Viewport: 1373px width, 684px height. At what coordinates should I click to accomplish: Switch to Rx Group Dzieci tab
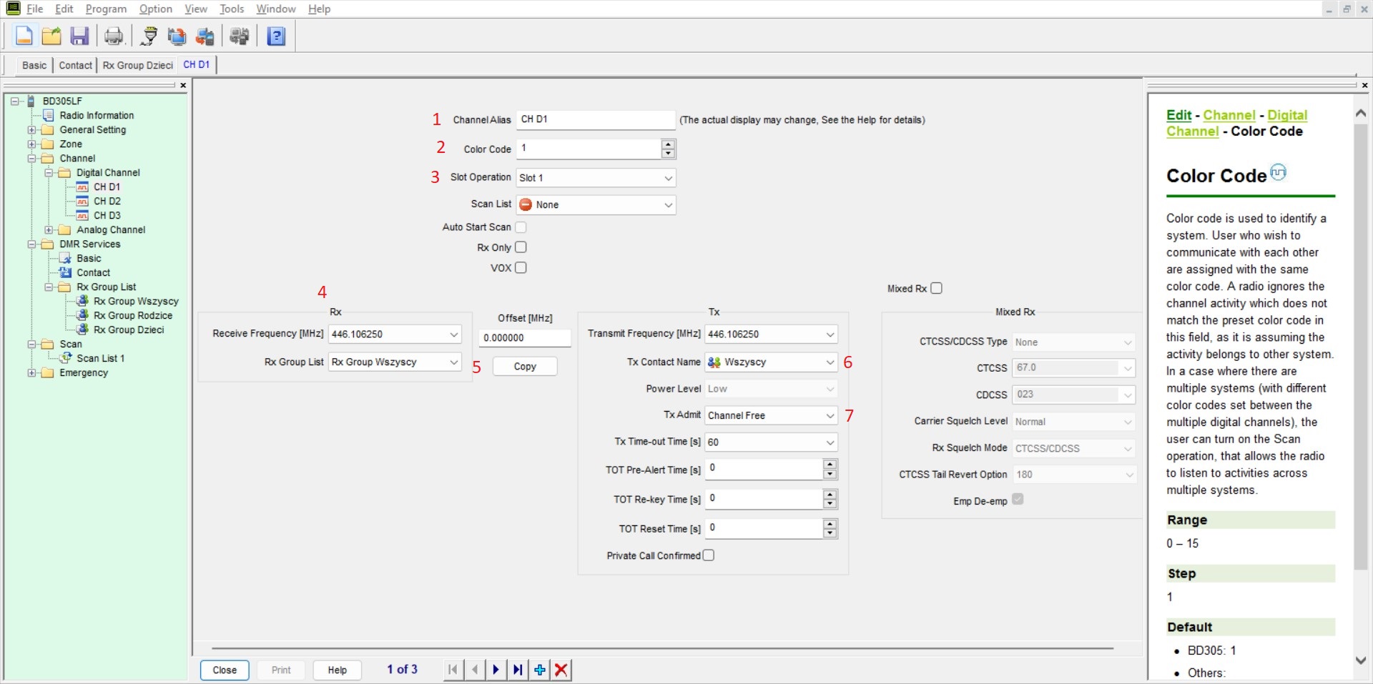[137, 65]
